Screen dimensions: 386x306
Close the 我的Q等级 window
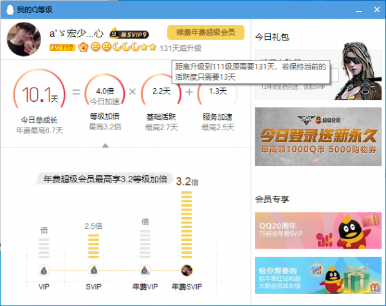click(x=377, y=10)
